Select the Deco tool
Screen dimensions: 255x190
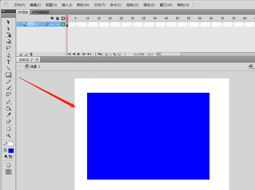point(8,94)
